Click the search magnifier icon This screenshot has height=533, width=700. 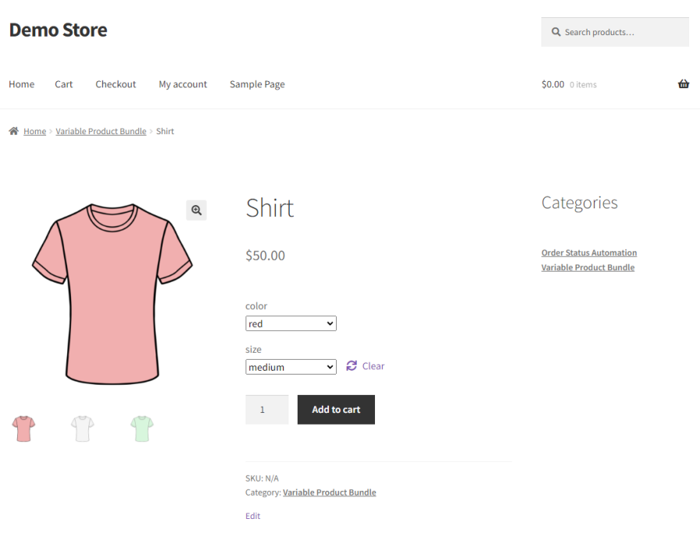pos(556,32)
